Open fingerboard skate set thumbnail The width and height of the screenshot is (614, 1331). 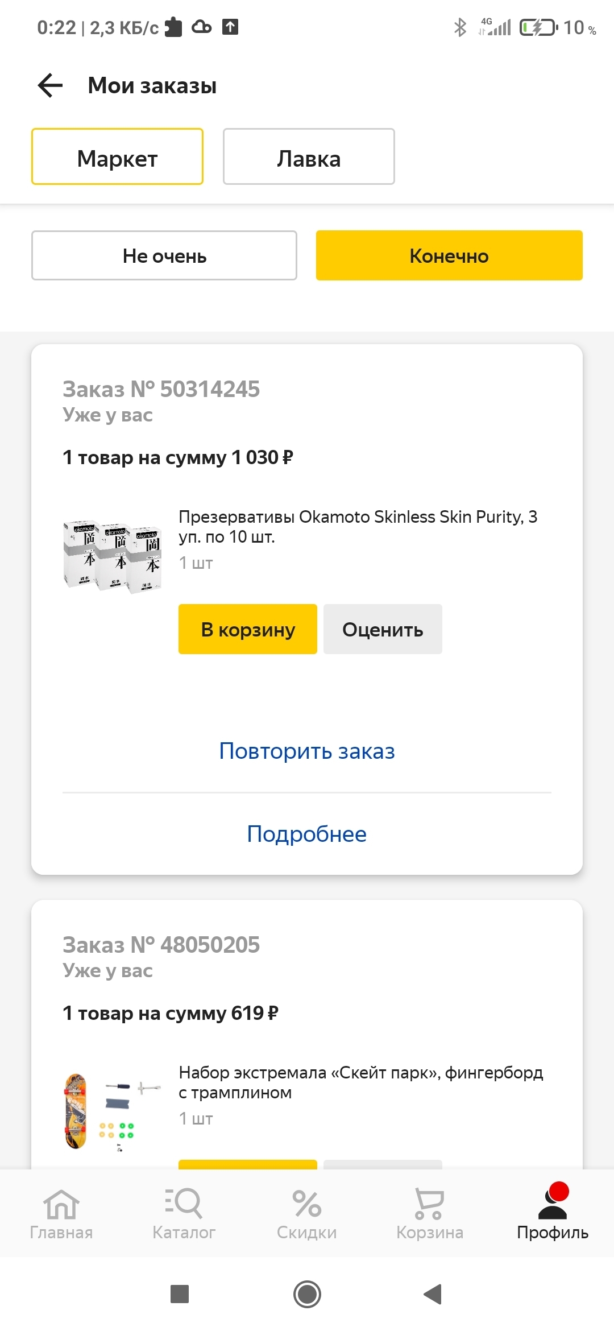[113, 1112]
